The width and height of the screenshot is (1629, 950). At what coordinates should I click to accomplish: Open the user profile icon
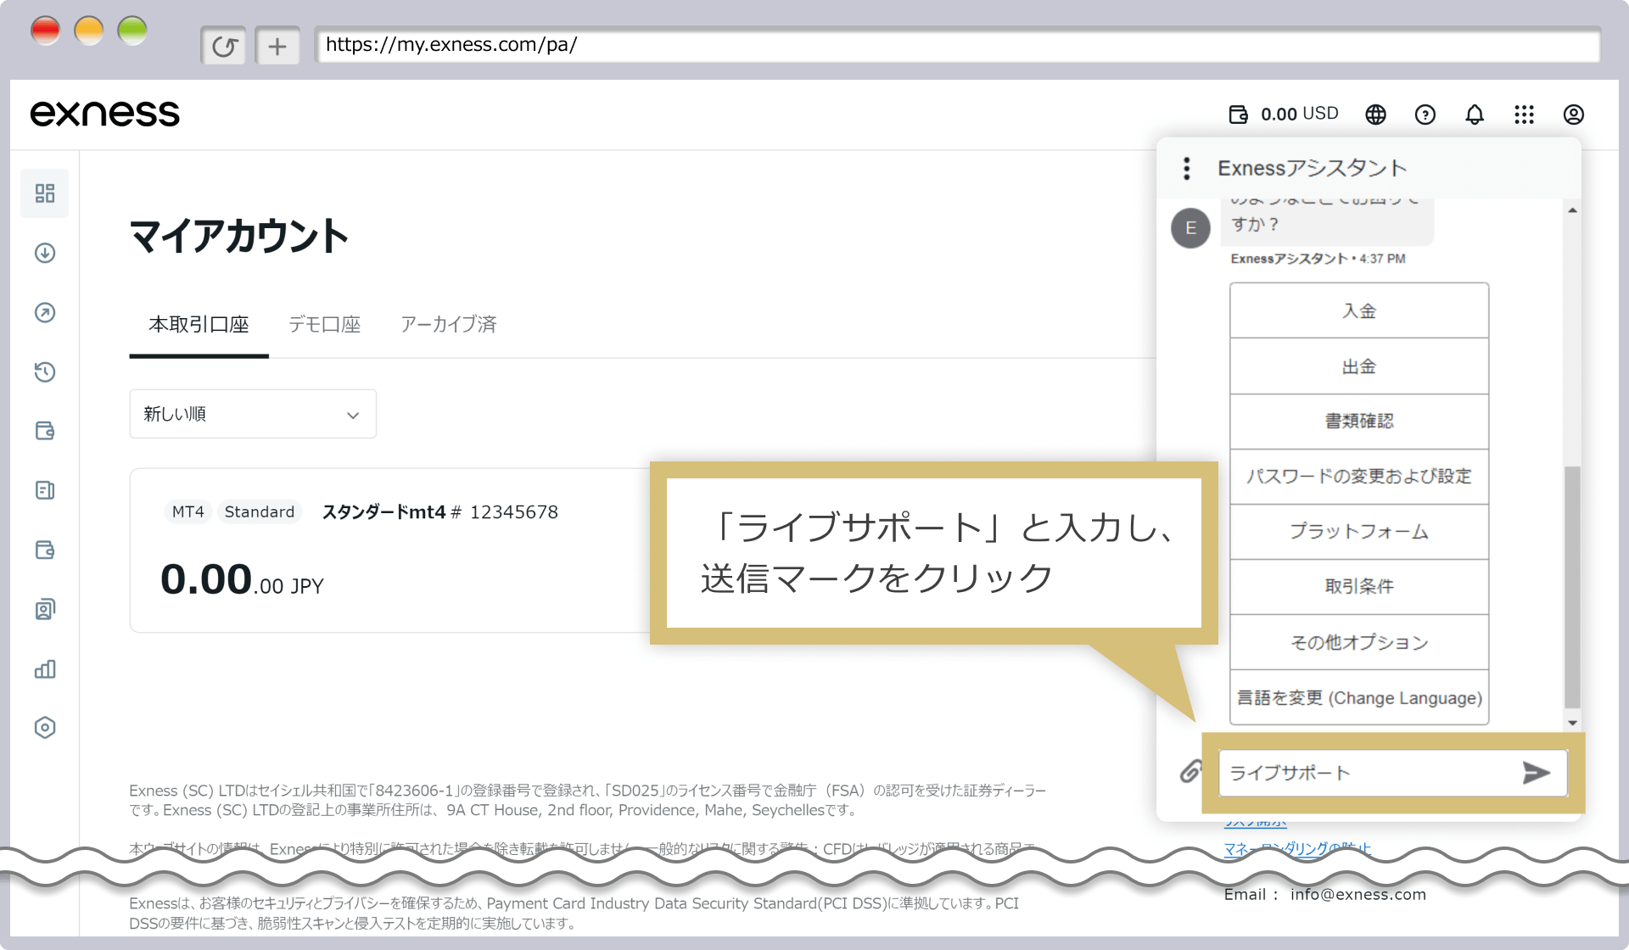coord(1574,115)
